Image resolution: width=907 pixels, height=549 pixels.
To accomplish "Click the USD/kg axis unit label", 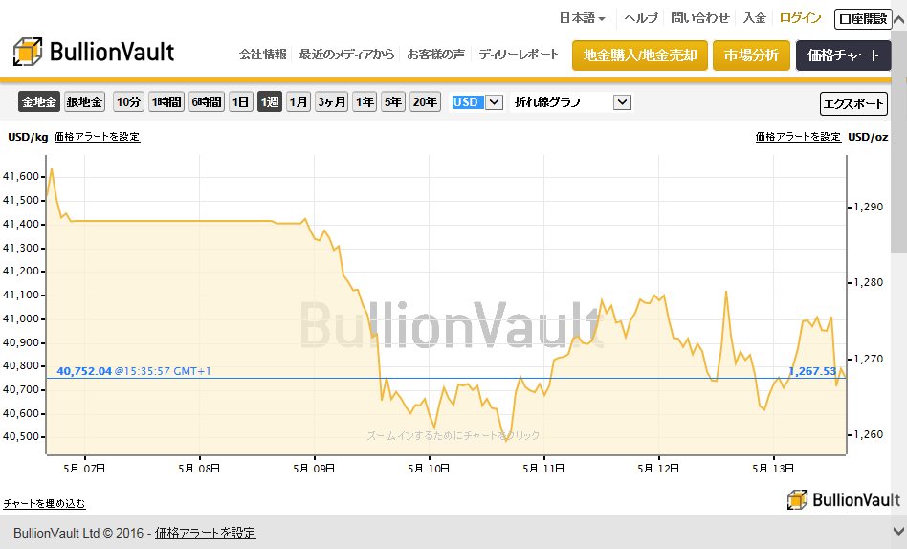I will (28, 137).
